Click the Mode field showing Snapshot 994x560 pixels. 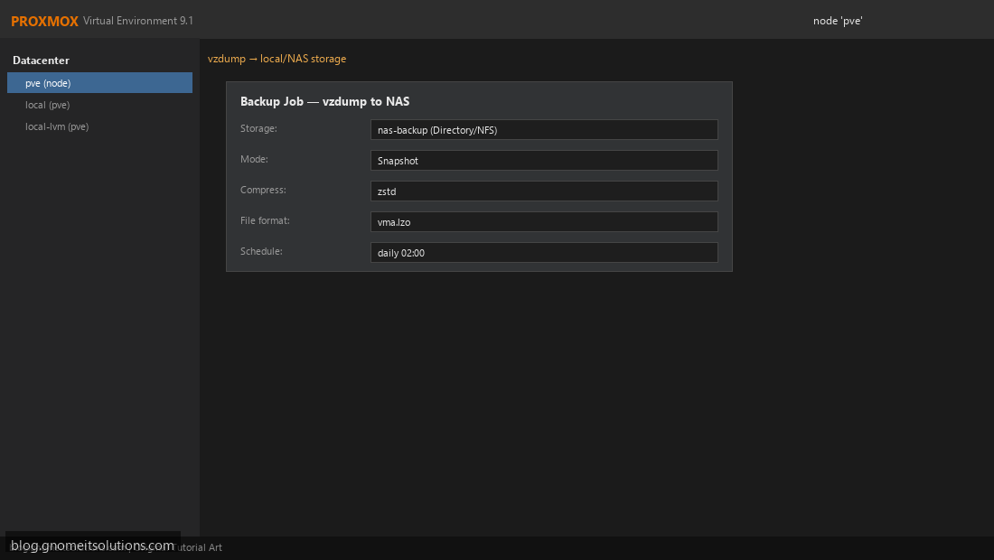(544, 160)
